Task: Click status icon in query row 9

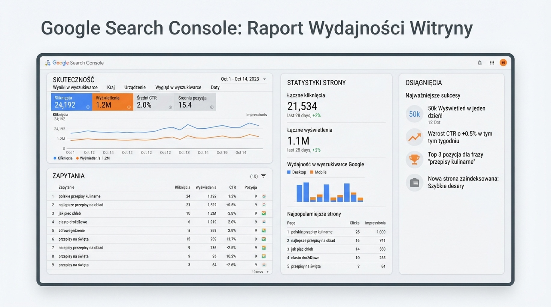Action: [x=264, y=265]
